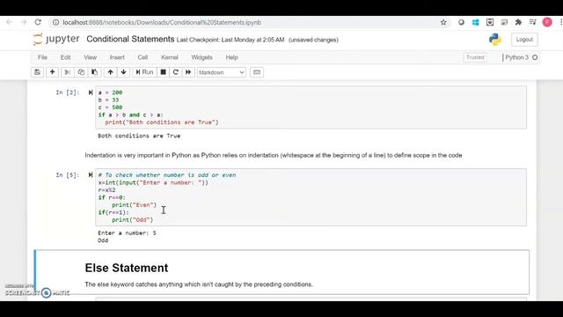Open the View menu
This screenshot has height=317, width=563.
click(x=90, y=57)
